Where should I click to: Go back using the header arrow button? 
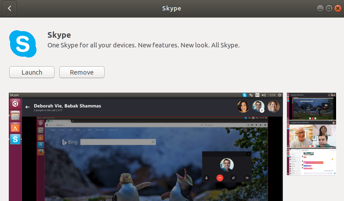(x=9, y=8)
